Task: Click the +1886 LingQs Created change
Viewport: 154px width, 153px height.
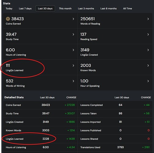Action: 70,122
